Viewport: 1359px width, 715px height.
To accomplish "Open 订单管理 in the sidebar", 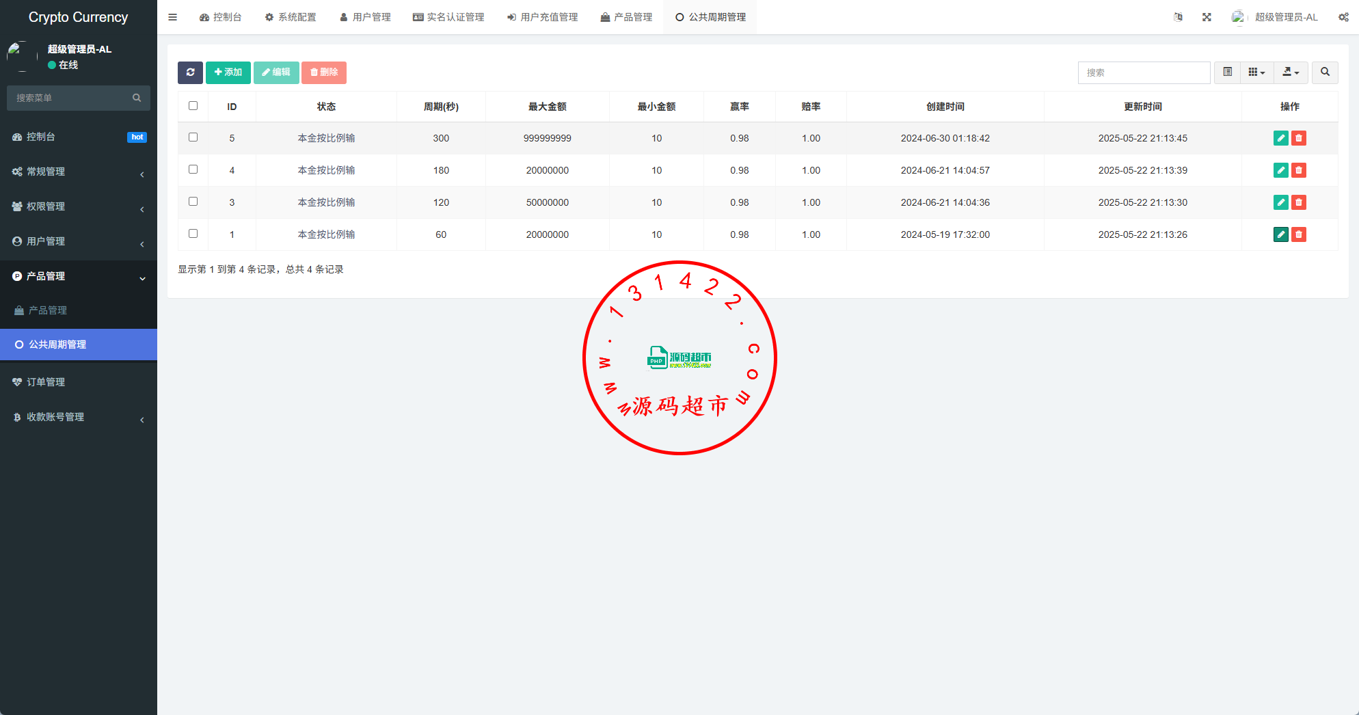I will coord(46,382).
